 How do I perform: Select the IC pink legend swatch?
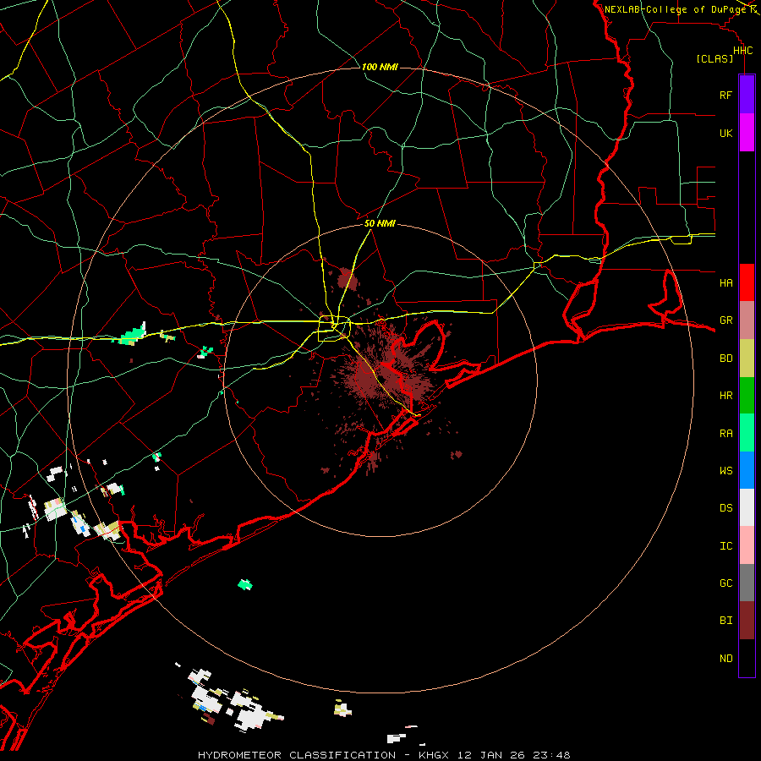(747, 545)
